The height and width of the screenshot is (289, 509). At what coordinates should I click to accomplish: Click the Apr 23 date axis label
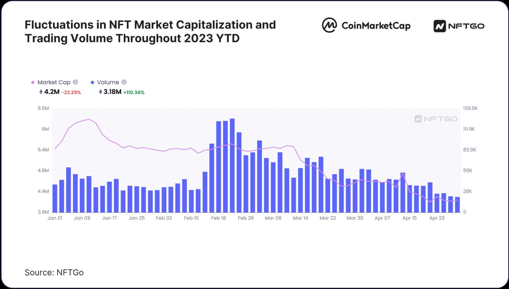point(437,218)
